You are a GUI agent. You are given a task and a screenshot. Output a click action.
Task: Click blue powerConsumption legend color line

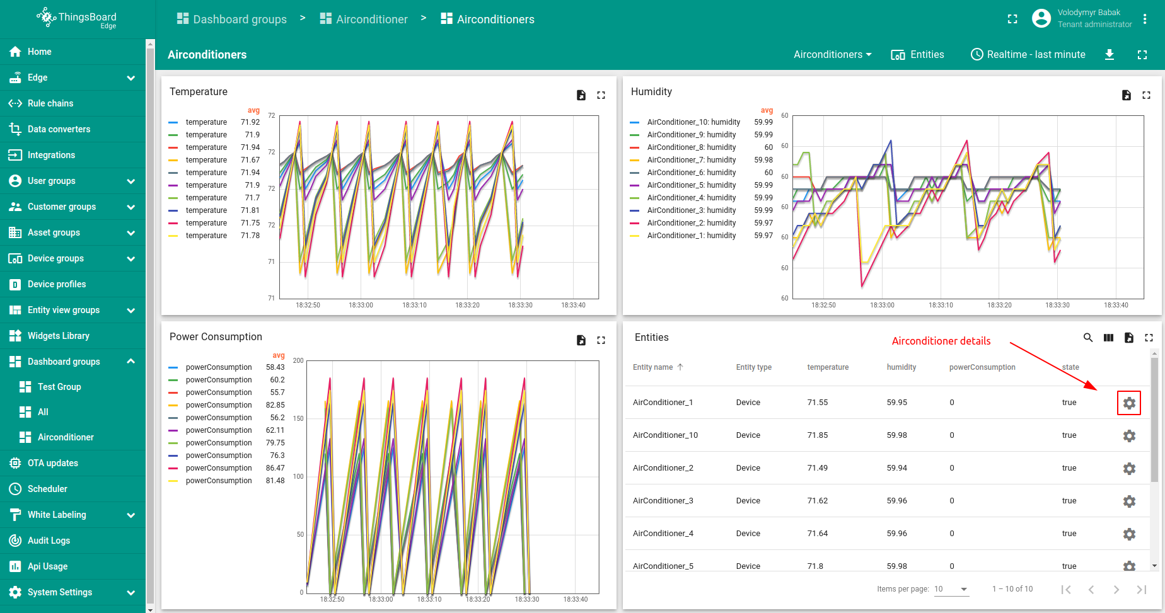(x=173, y=367)
